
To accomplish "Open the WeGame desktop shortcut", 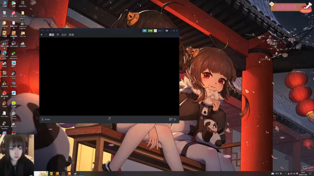I will [4, 84].
